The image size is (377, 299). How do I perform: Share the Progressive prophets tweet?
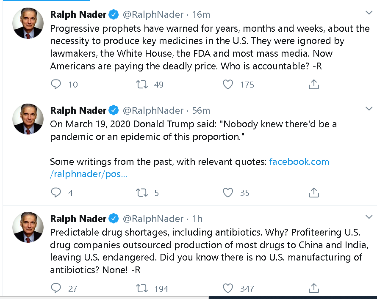[314, 84]
